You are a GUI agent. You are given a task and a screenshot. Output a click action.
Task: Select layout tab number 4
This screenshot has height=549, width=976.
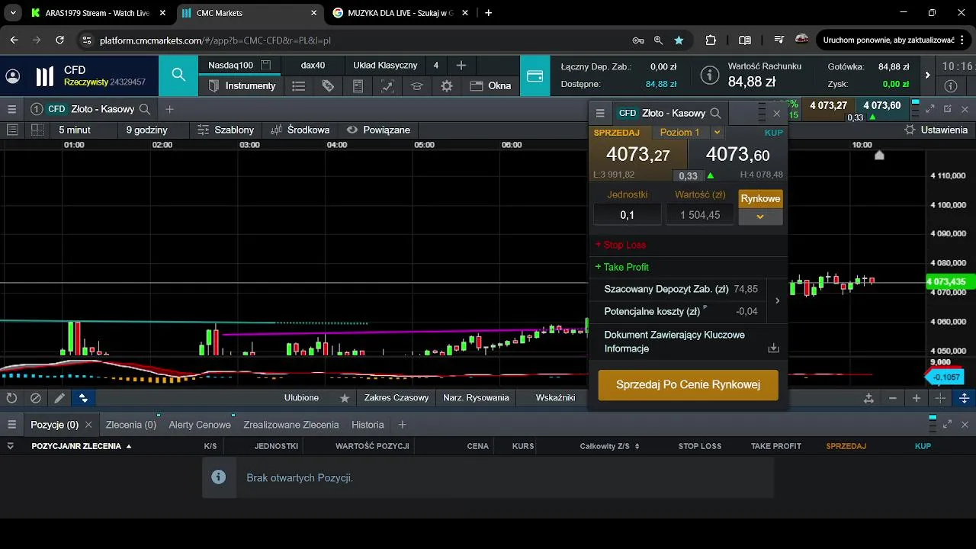click(x=436, y=66)
